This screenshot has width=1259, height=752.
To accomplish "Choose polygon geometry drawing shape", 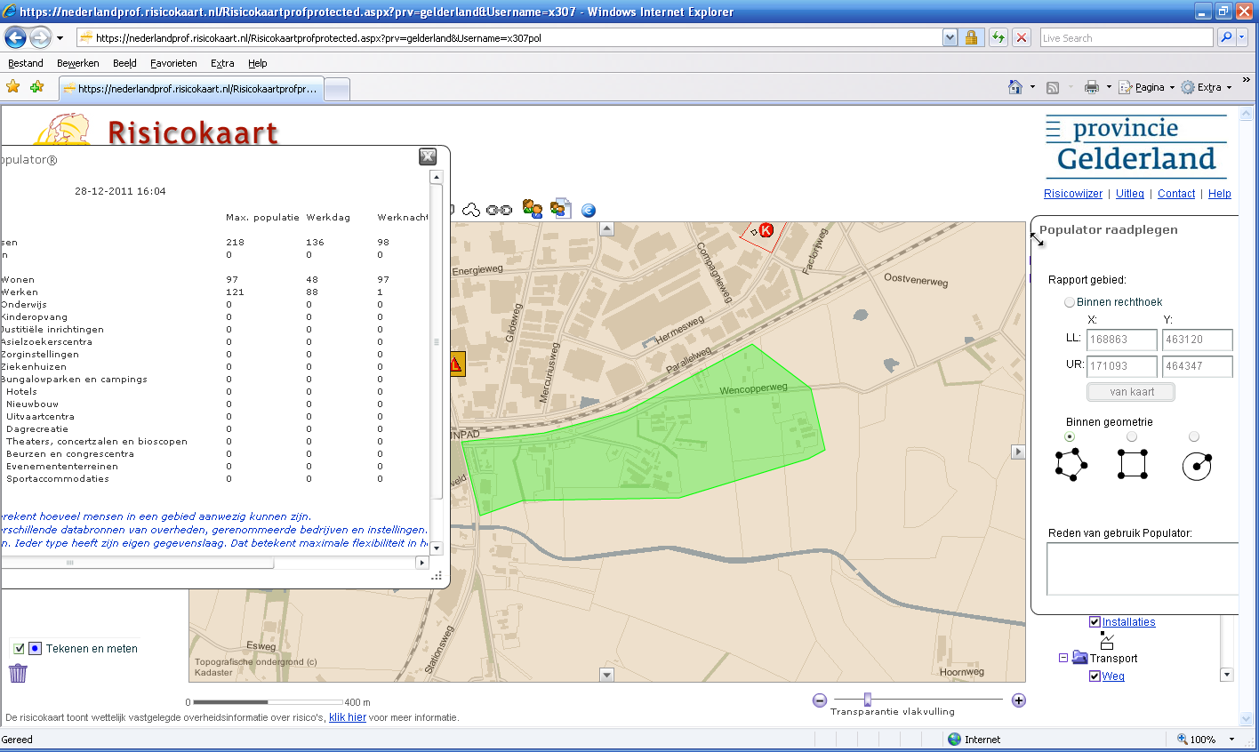I will click(1071, 465).
